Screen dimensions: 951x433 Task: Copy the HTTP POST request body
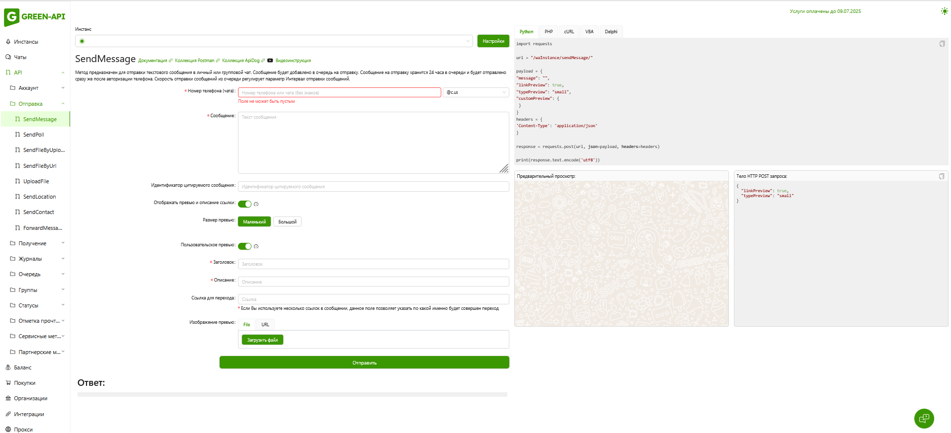941,176
